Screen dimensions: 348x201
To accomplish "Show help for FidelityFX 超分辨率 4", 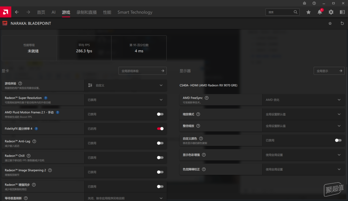I will (36, 129).
